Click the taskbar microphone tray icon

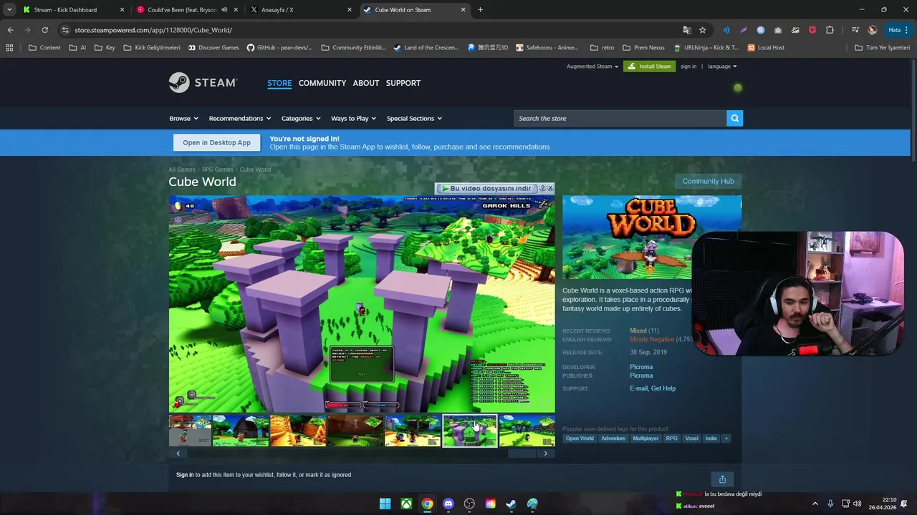tap(830, 504)
